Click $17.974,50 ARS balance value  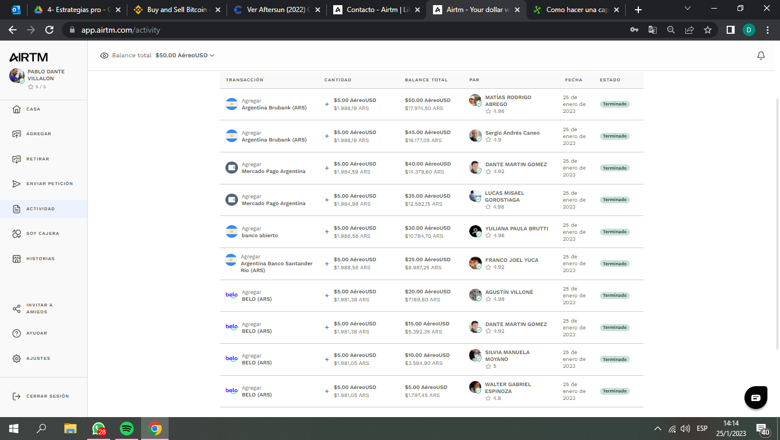pos(424,108)
